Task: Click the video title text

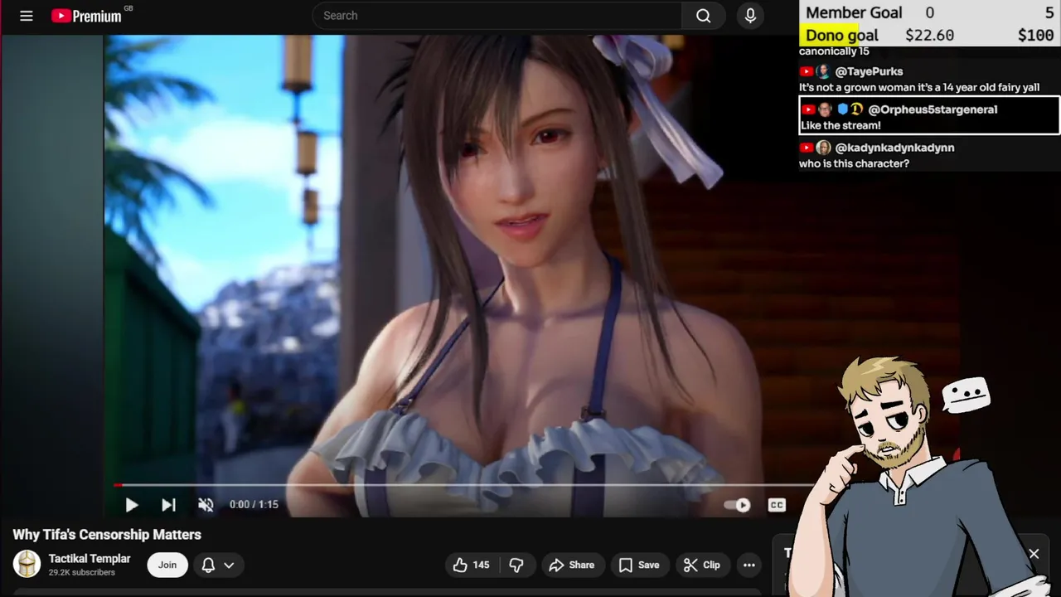Action: pyautogui.click(x=107, y=535)
